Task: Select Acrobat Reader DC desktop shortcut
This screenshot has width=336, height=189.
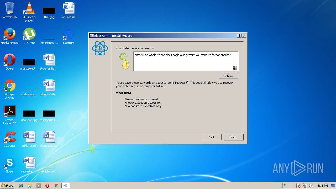Action: (x=9, y=115)
